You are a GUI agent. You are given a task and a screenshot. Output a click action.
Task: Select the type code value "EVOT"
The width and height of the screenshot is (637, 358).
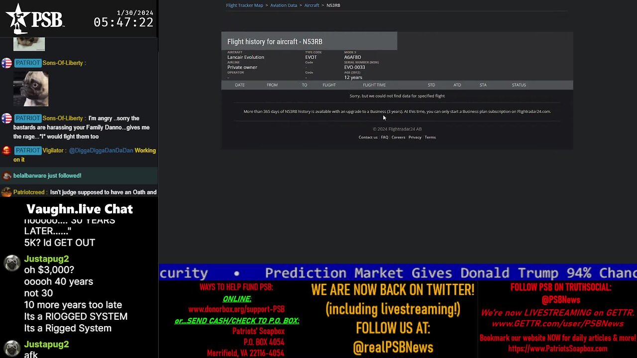point(311,57)
